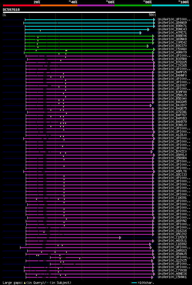
Task: Select the UniRef100_B9G370 label
Action: point(172,46)
